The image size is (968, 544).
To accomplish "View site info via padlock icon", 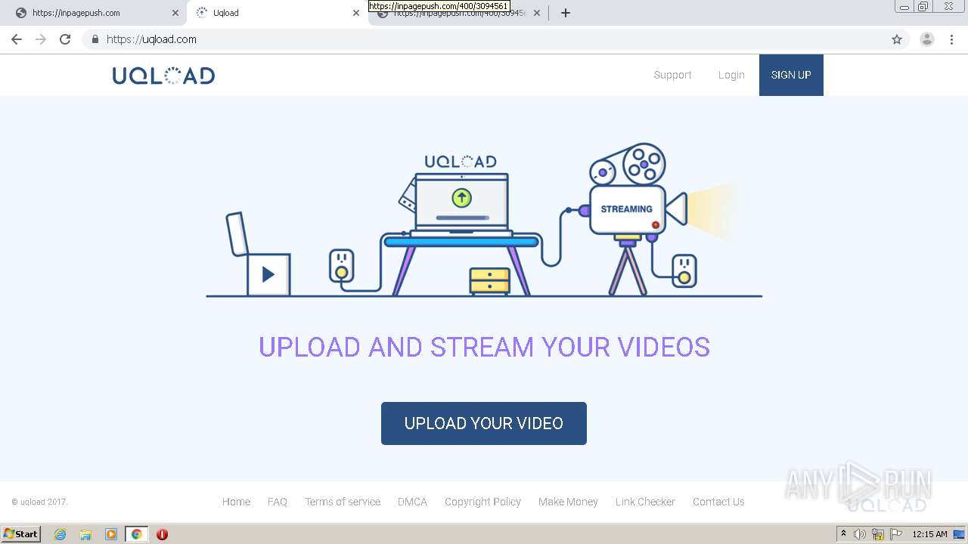I will click(95, 39).
